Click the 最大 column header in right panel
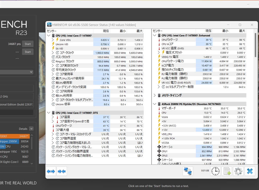This screenshot has width=259, height=190. pyautogui.click(x=242, y=31)
